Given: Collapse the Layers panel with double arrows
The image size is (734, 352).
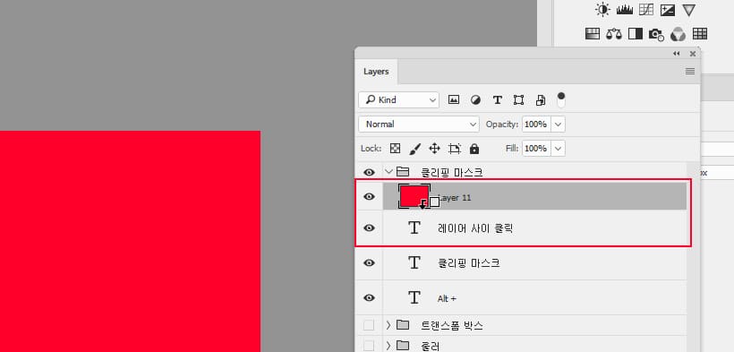Looking at the screenshot, I should [x=677, y=54].
